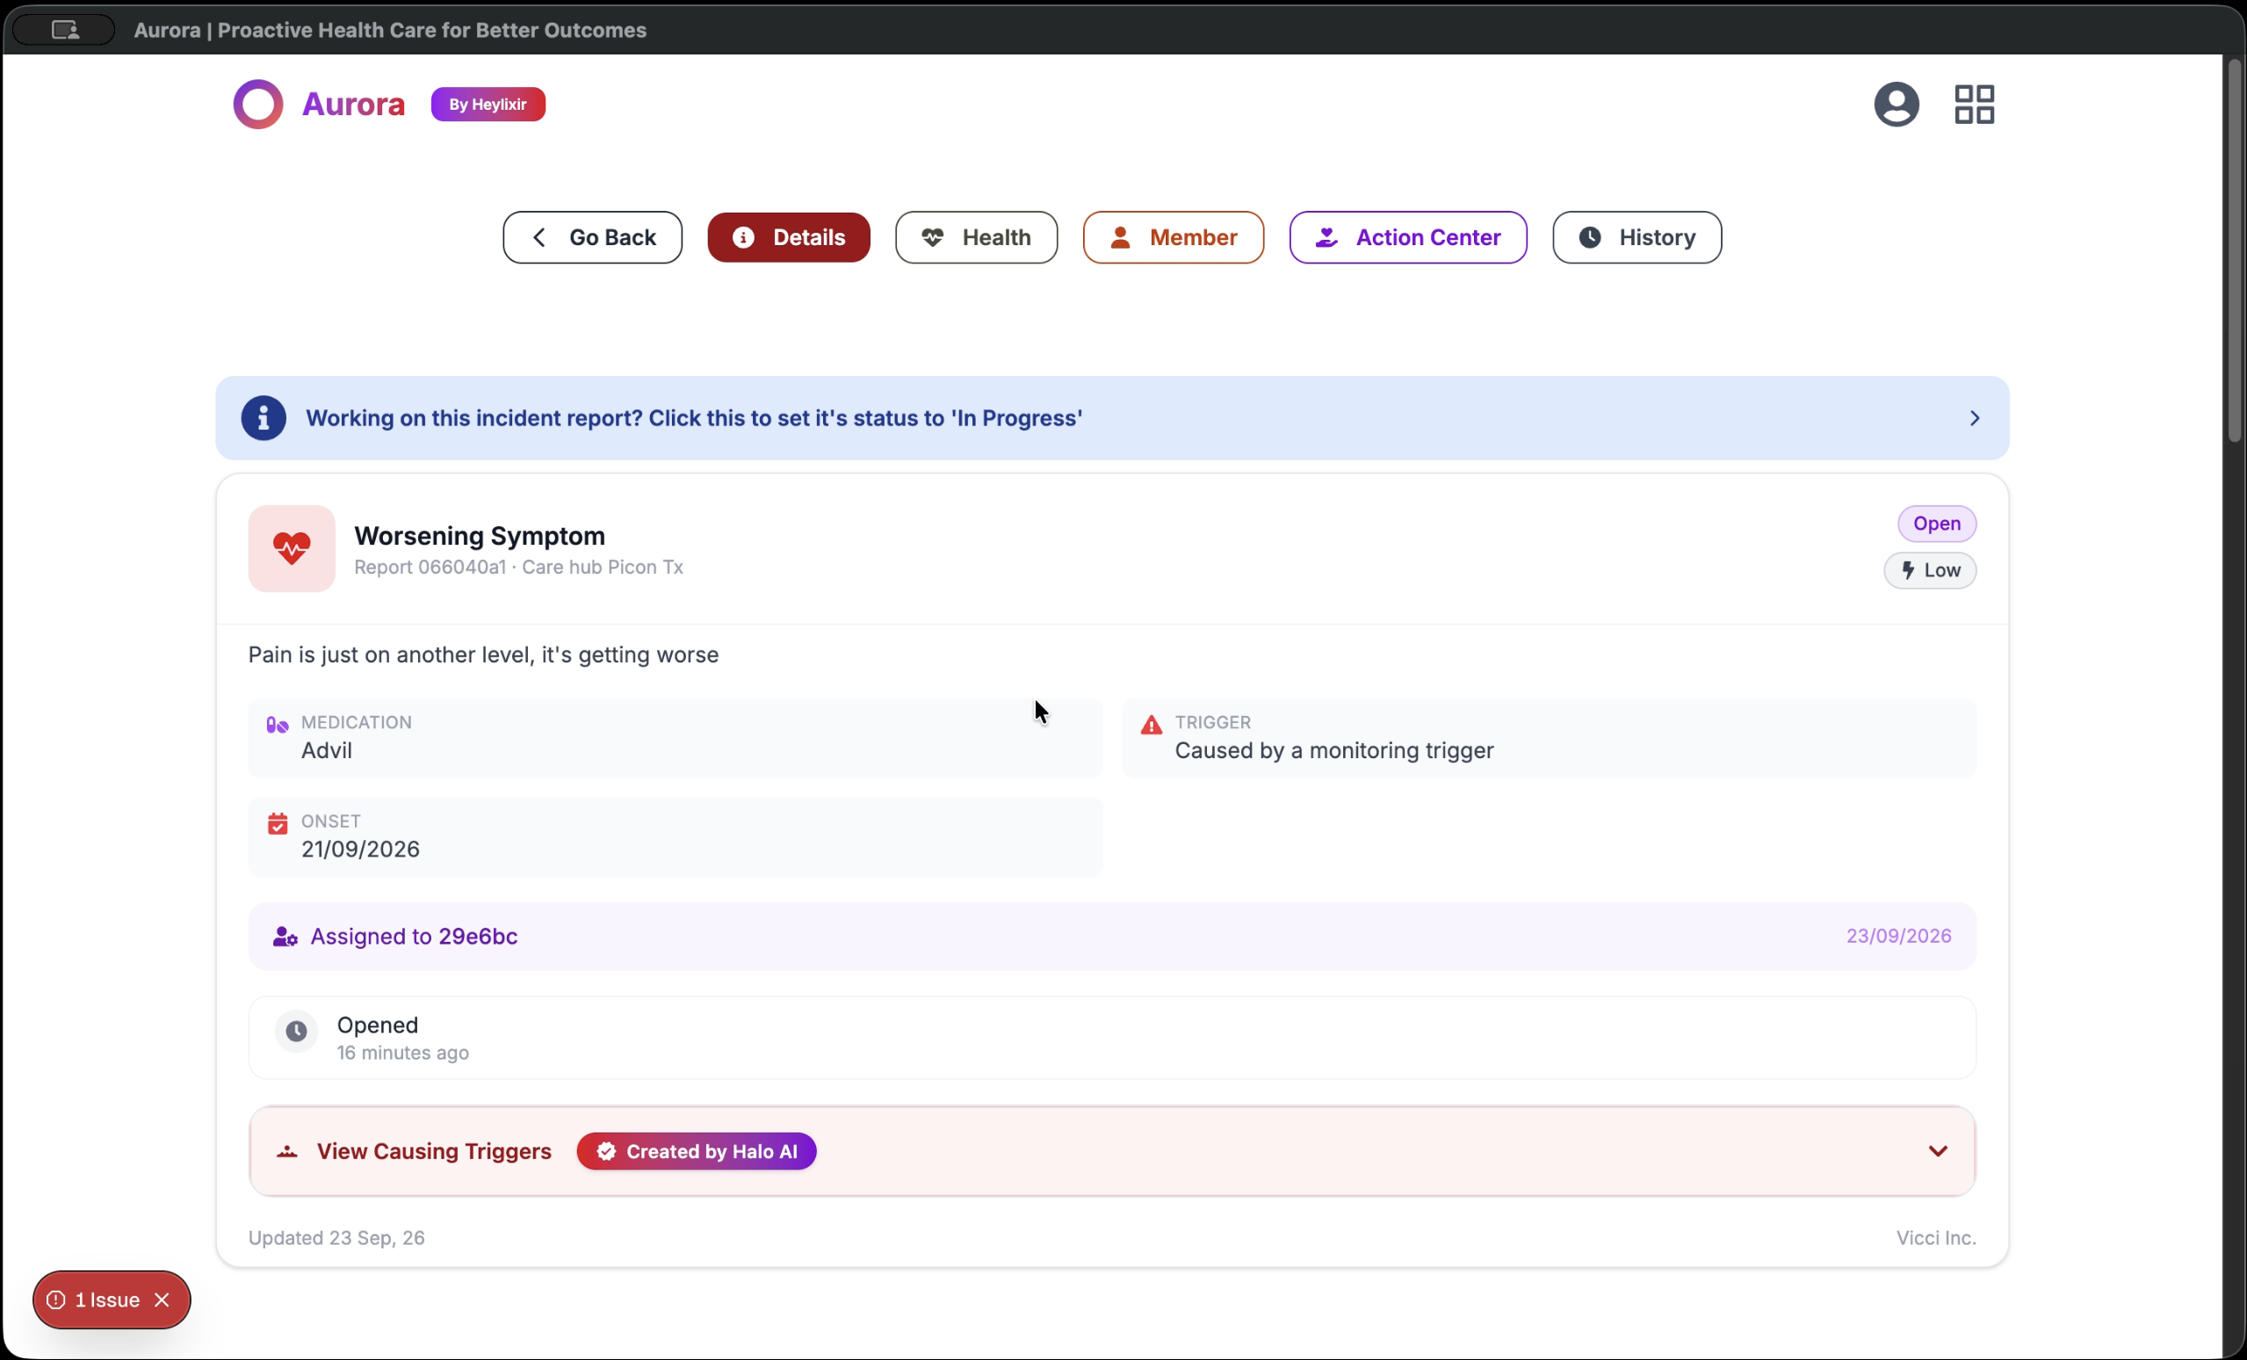Click the Assigned to 29e6bc text
Screen dimensions: 2247x1360
click(x=414, y=937)
